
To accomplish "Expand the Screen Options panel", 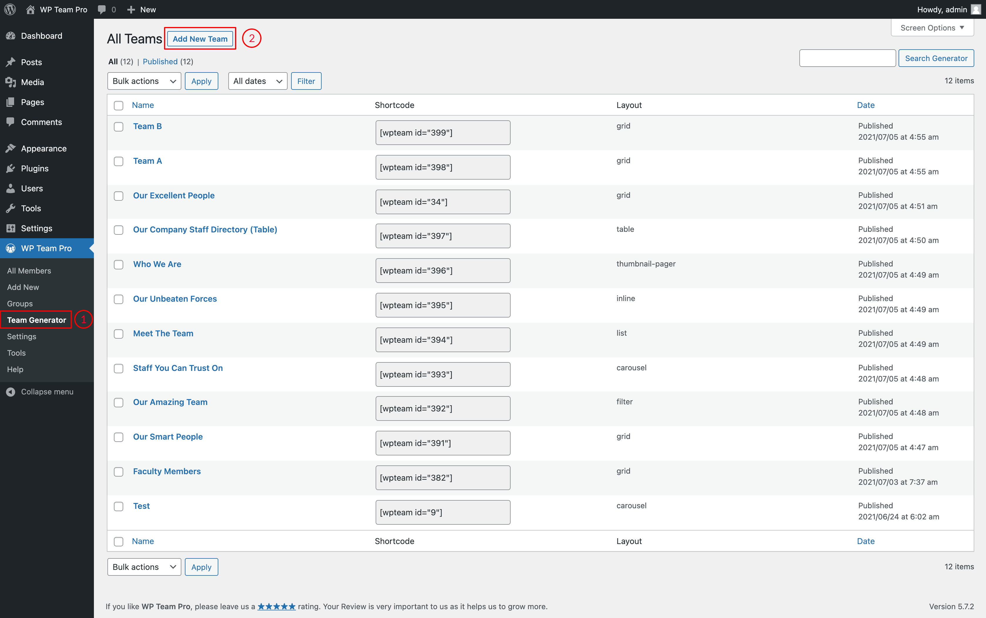I will [x=932, y=28].
